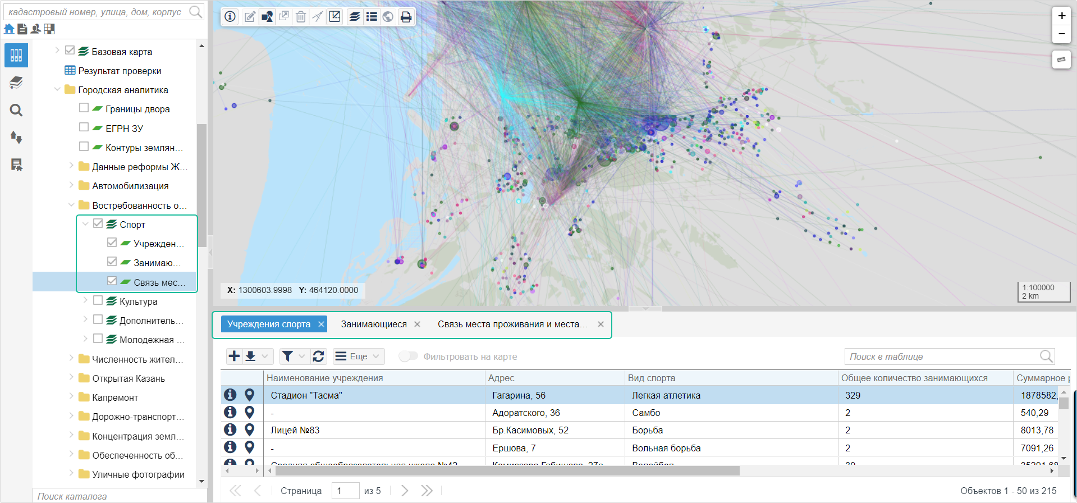Switch to the Занимающиеся tab
1077x503 pixels.
374,324
